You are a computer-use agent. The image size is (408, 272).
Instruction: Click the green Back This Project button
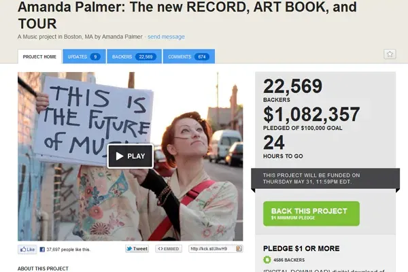pos(311,214)
